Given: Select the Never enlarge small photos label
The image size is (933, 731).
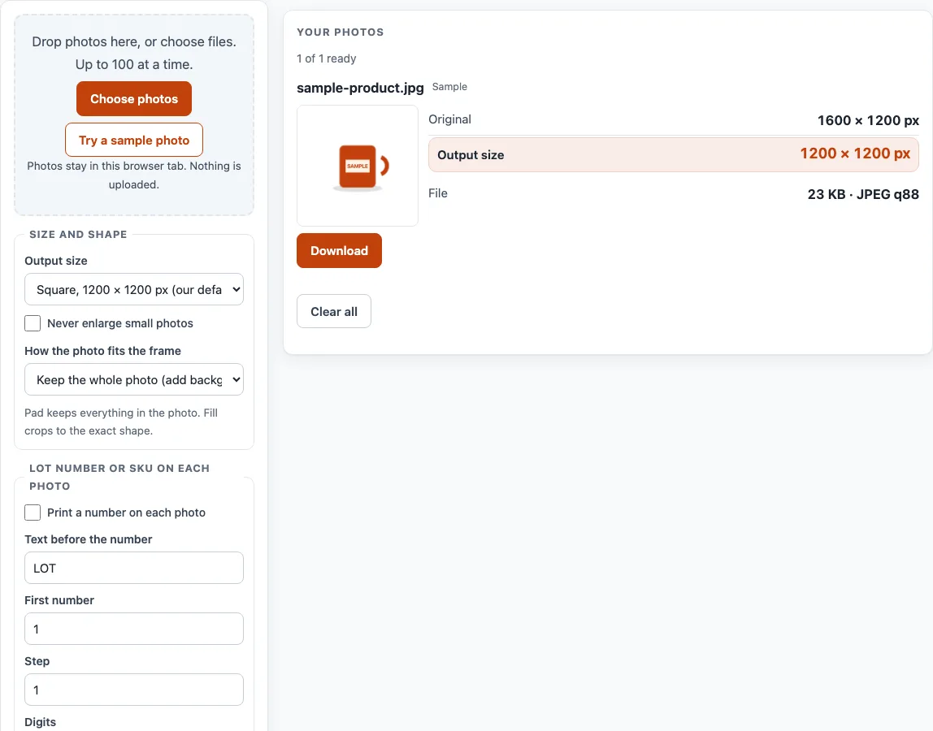Looking at the screenshot, I should 120,323.
